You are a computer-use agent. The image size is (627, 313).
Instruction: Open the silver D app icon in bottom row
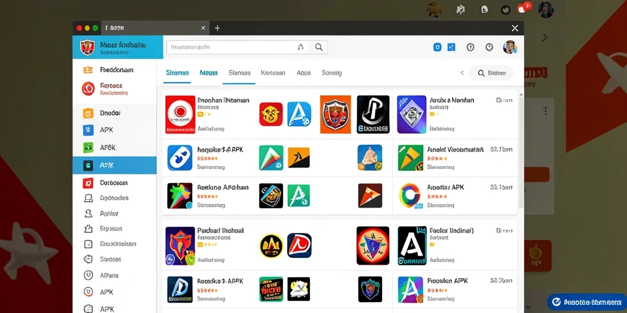pyautogui.click(x=180, y=289)
